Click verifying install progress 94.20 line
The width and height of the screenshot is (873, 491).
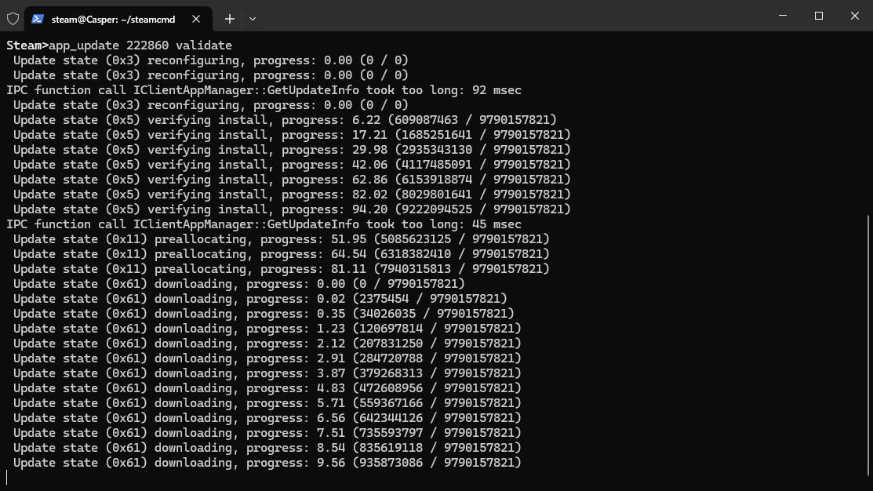point(293,209)
